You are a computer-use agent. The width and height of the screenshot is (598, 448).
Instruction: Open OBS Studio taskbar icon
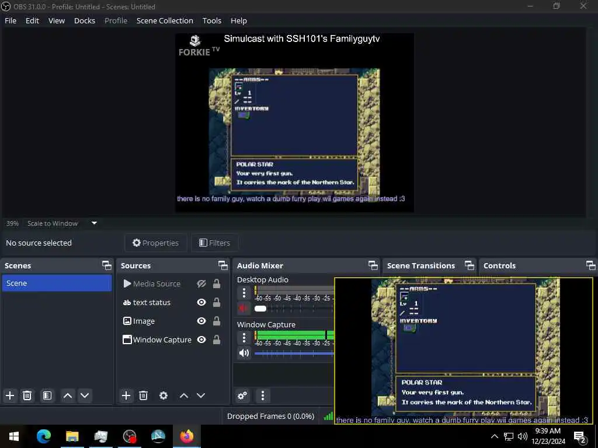(130, 436)
